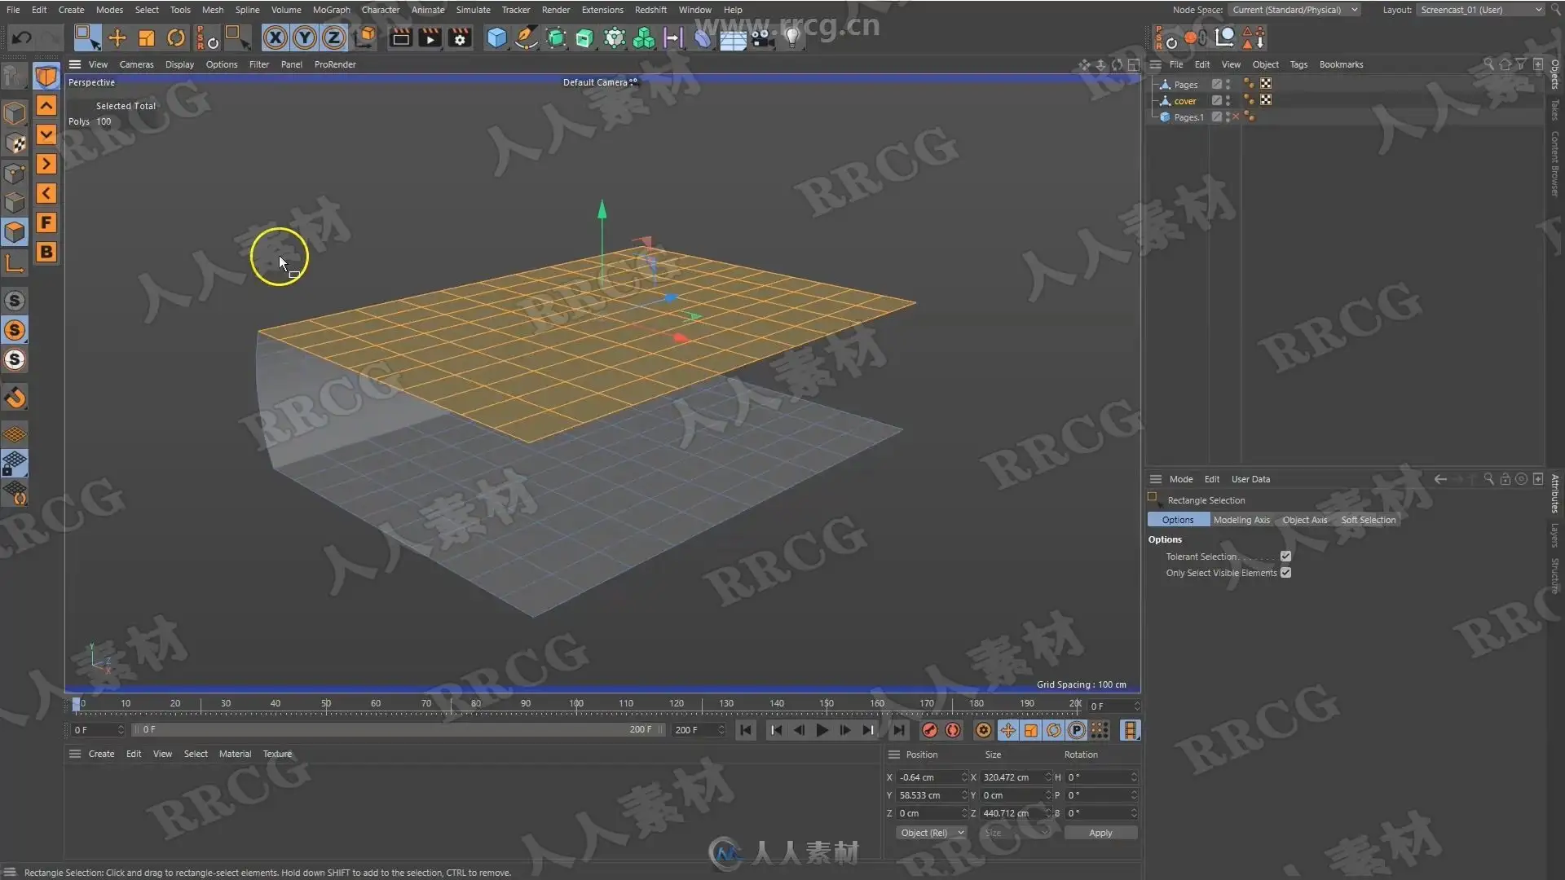
Task: Toggle the cover object's visibility dots
Action: pos(1228,100)
